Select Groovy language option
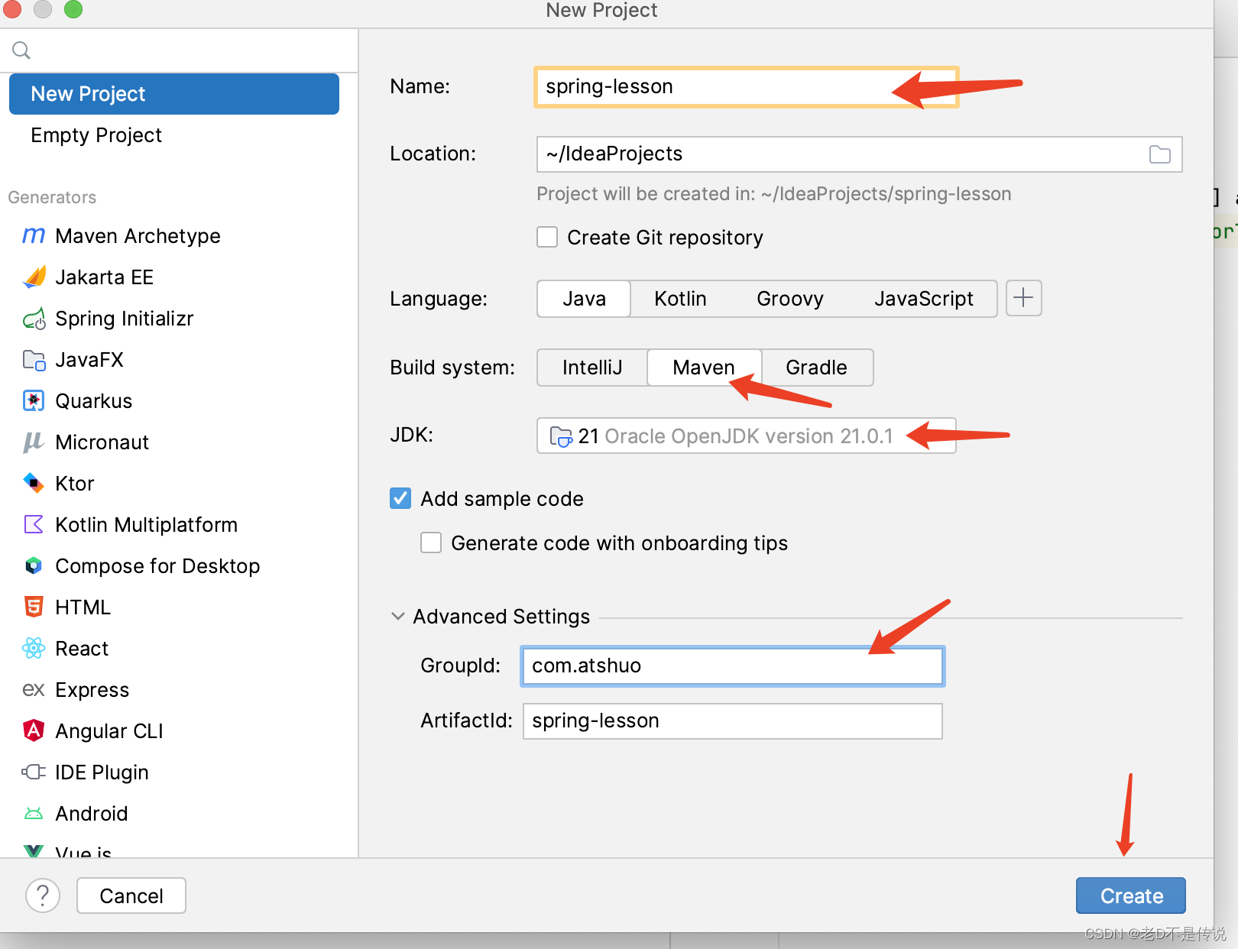 click(x=790, y=299)
